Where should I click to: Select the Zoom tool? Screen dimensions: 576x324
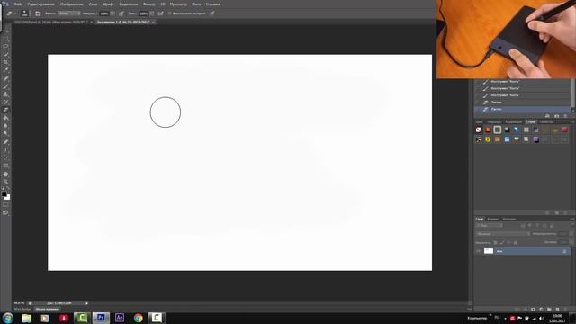point(6,182)
